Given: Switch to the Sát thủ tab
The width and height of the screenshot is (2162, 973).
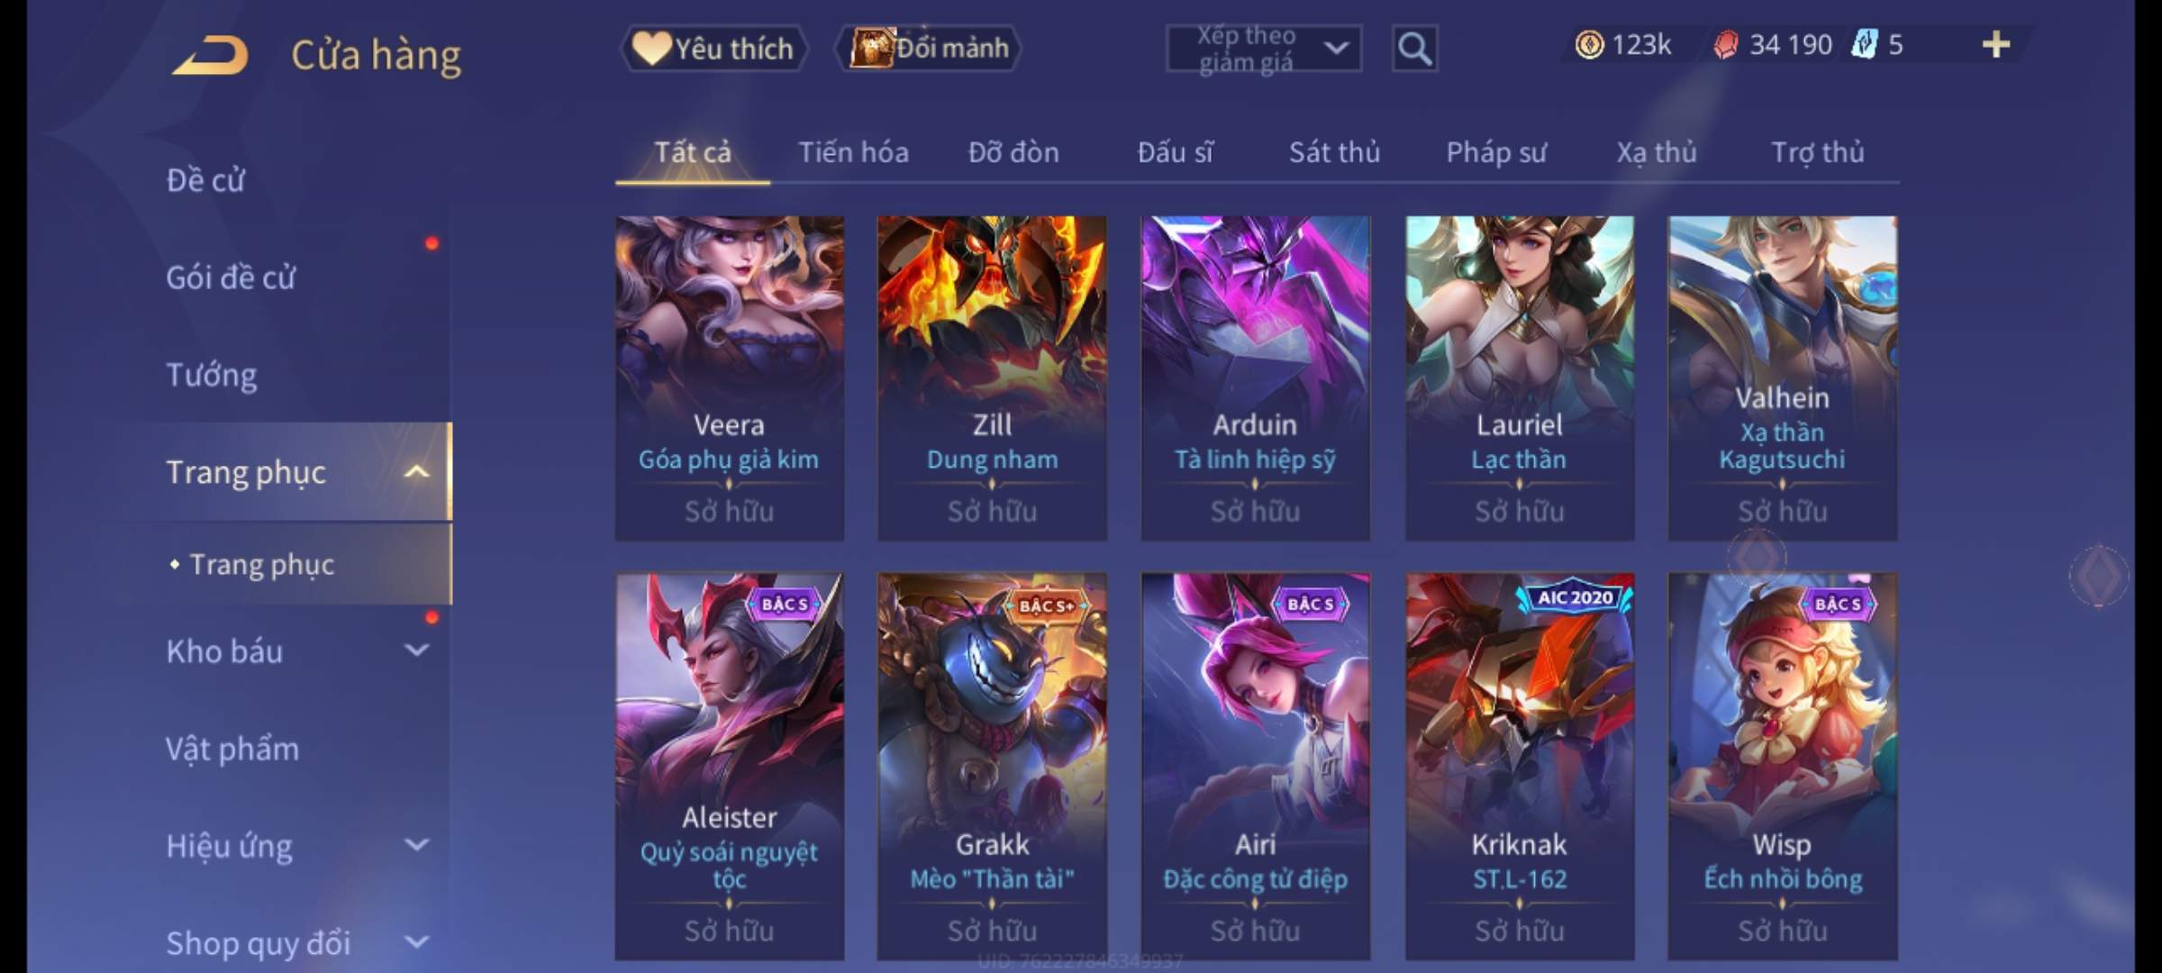Looking at the screenshot, I should point(1334,152).
